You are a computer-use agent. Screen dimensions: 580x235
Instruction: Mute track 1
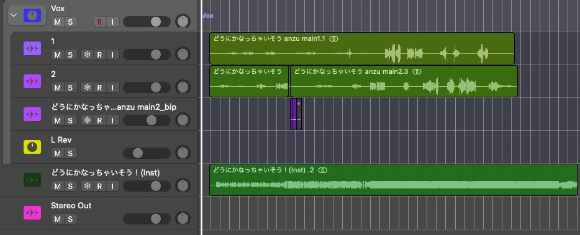point(57,55)
